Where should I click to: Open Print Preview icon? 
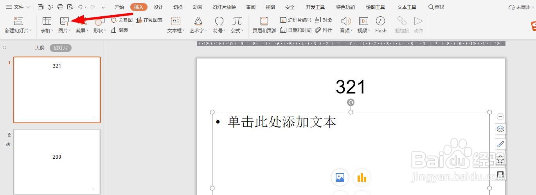[70, 7]
